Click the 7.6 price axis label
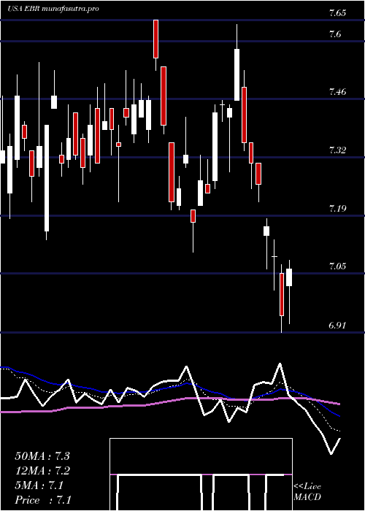The width and height of the screenshot is (365, 511). click(335, 34)
